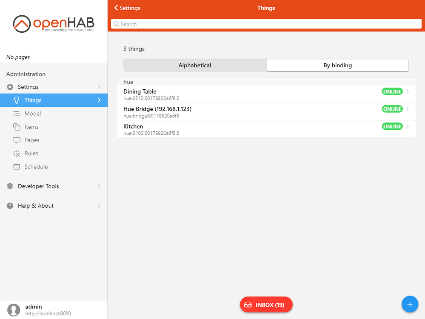The width and height of the screenshot is (425, 319).
Task: Select the Rules icon in sidebar
Action: click(17, 153)
